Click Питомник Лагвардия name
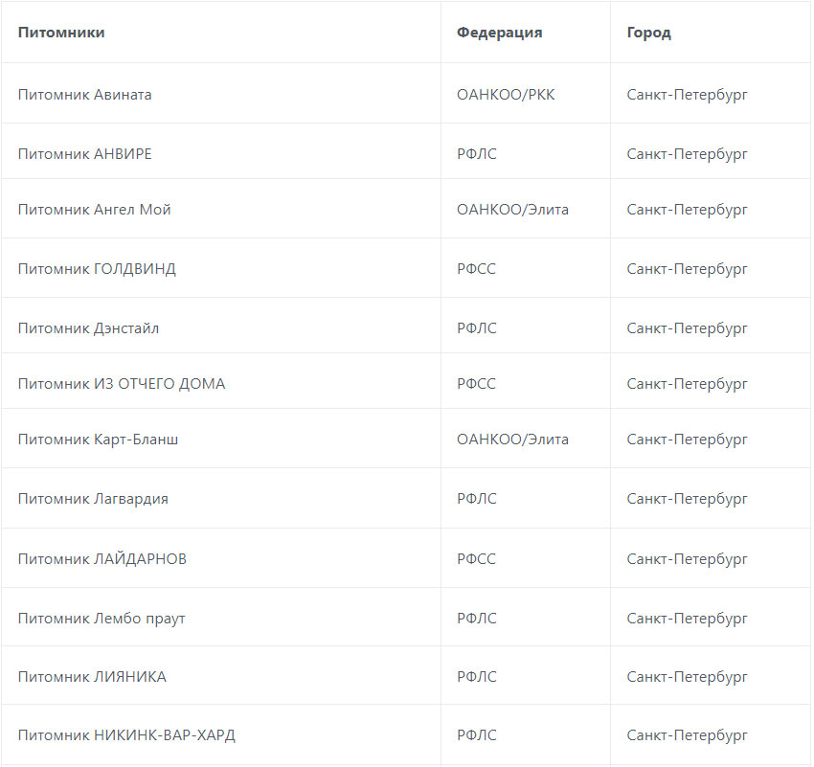 point(93,499)
